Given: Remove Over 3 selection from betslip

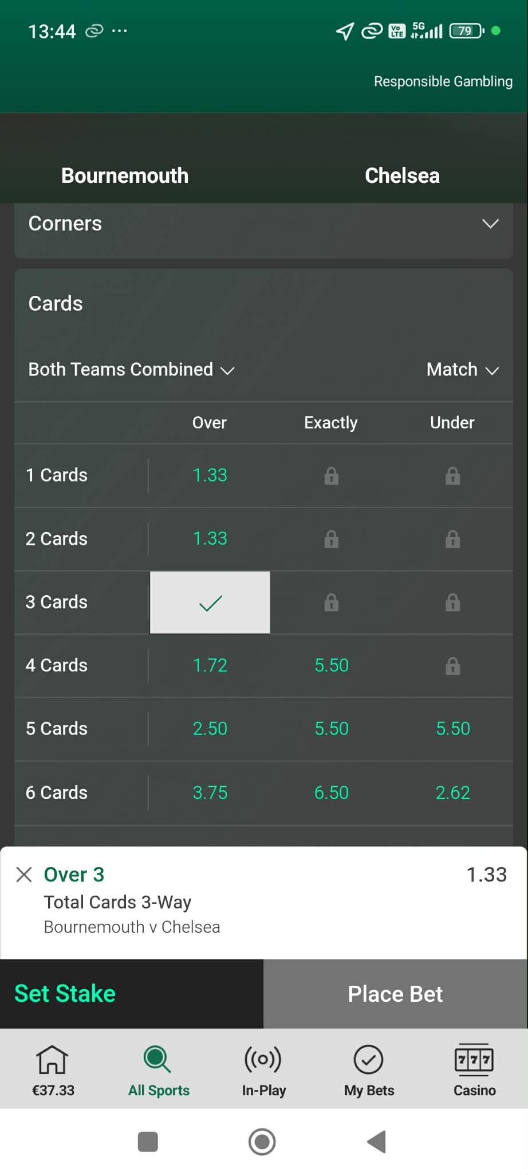Looking at the screenshot, I should [24, 875].
